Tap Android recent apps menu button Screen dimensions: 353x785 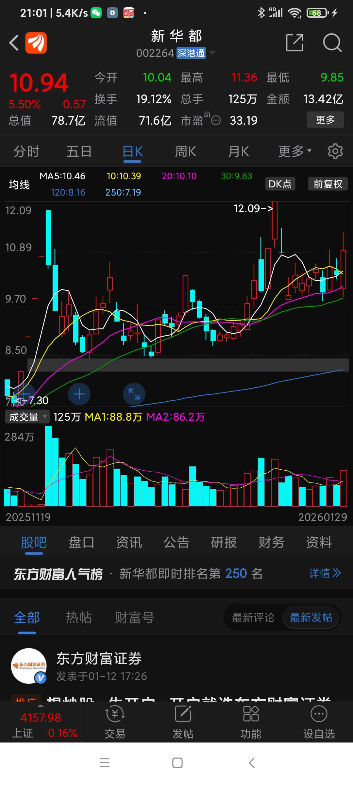point(105,762)
